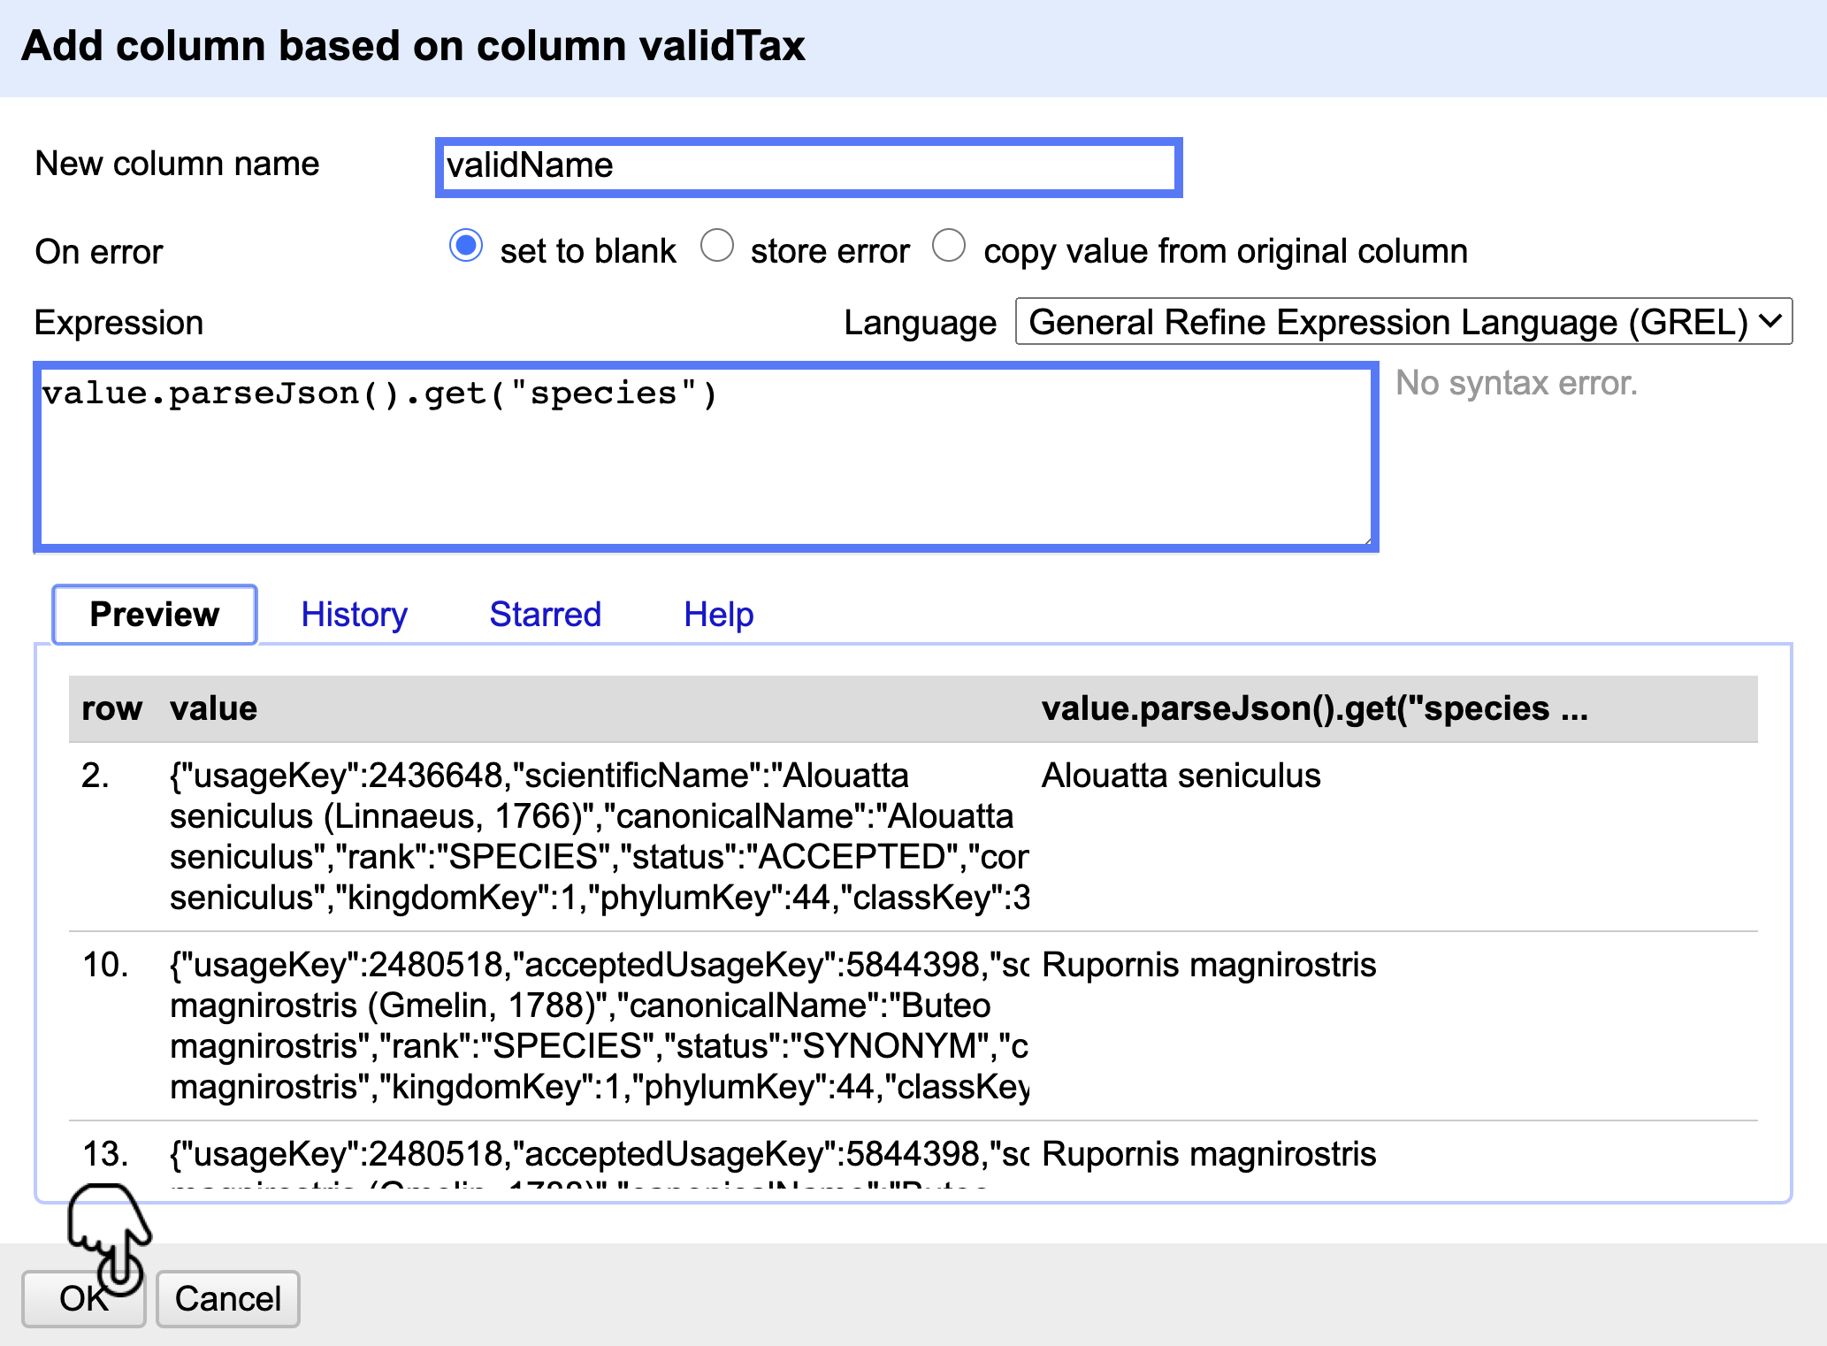The height and width of the screenshot is (1346, 1827).
Task: Click the row 2 JSON value cell
Action: pos(598,836)
